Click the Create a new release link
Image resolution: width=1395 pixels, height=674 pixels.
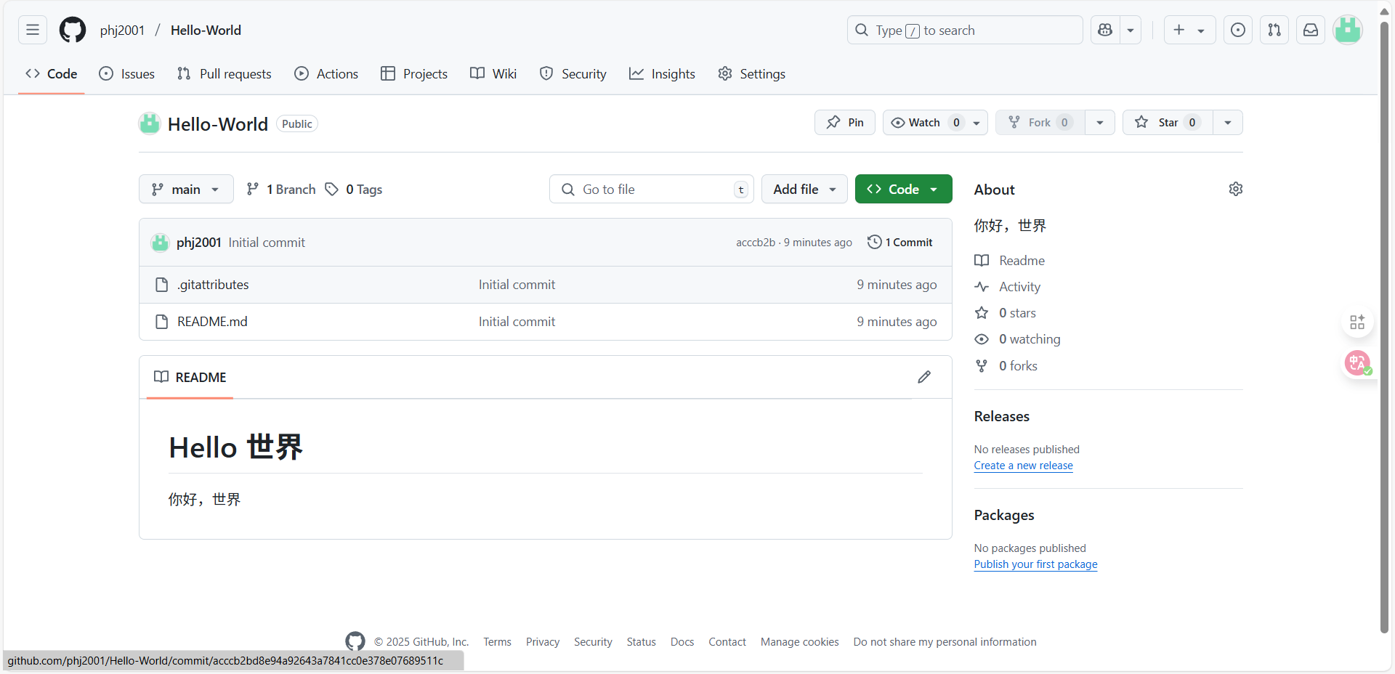[x=1023, y=466]
